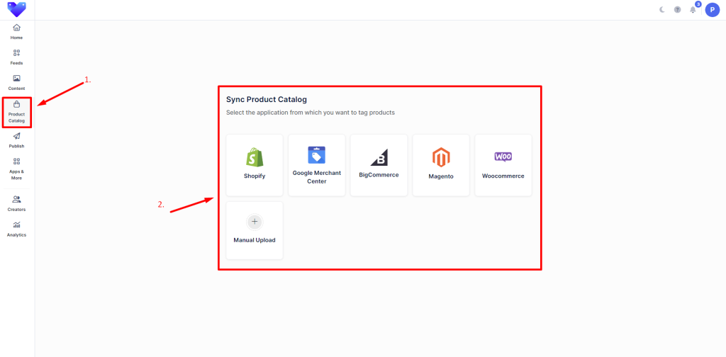
Task: Open the Content sidebar icon
Action: coord(17,79)
